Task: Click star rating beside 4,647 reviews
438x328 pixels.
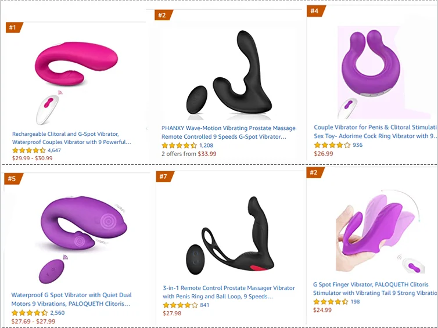Action: (x=29, y=150)
